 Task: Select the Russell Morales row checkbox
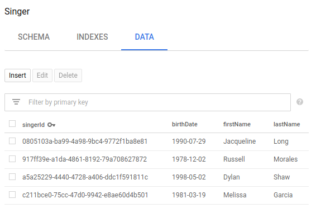pyautogui.click(x=12, y=159)
